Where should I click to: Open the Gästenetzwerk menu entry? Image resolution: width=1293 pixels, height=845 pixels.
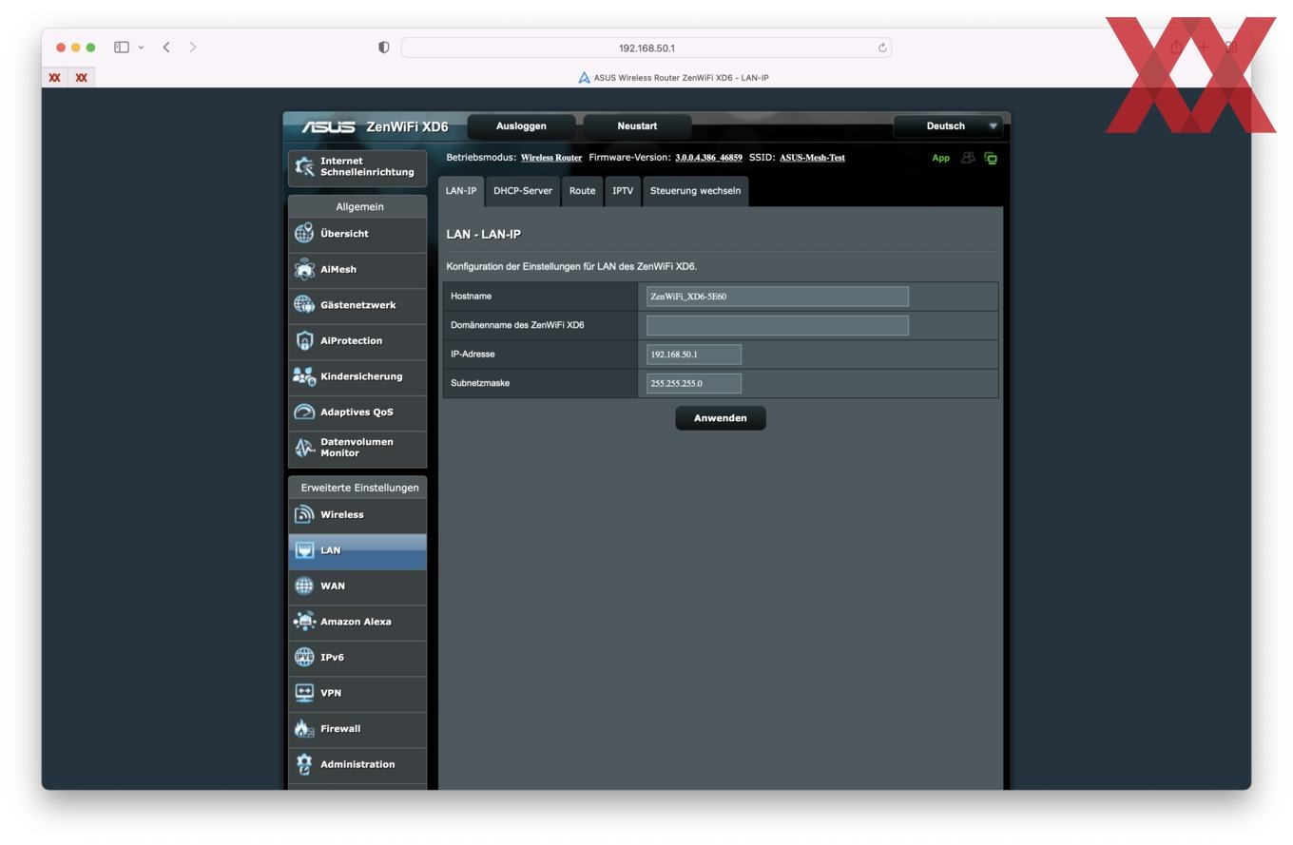tap(357, 305)
